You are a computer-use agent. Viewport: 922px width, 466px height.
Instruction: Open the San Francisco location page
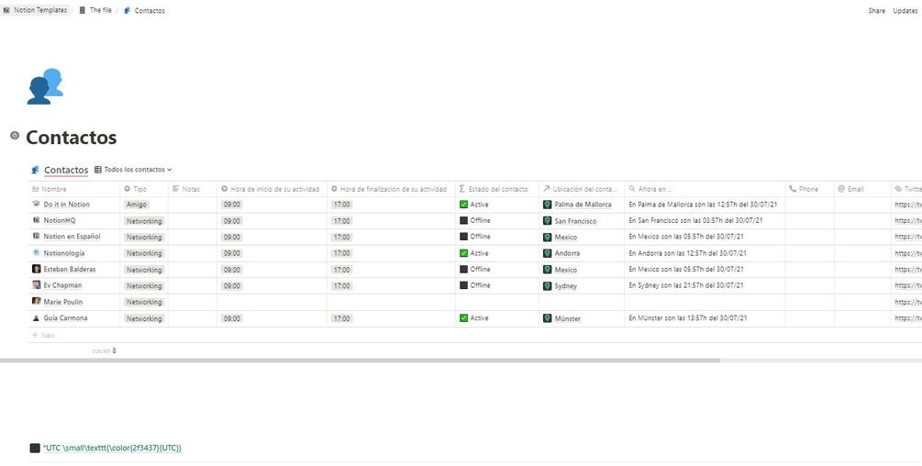575,222
